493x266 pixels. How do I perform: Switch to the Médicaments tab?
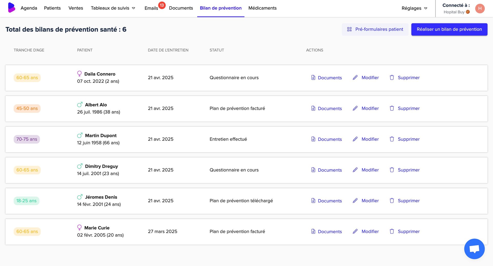click(262, 8)
